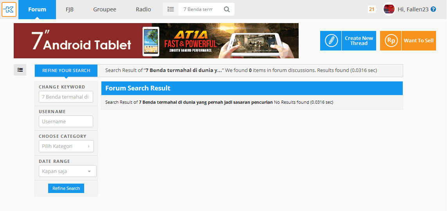The image size is (447, 211).
Task: Click the pencil Create Thread icon
Action: pyautogui.click(x=331, y=40)
